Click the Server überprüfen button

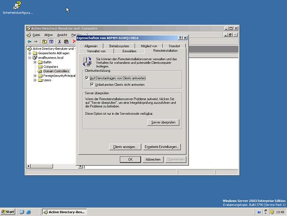point(163,122)
